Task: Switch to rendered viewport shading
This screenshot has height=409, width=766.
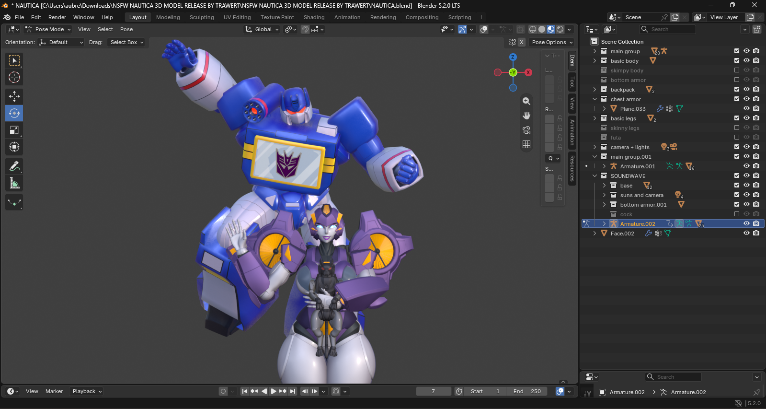Action: pyautogui.click(x=560, y=29)
